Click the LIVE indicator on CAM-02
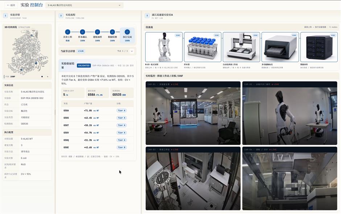This screenshot has width=341, height=214. pyautogui.click(x=275, y=84)
